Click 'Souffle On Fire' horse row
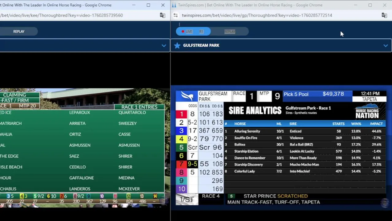The height and width of the screenshot is (221, 392). 305,138
